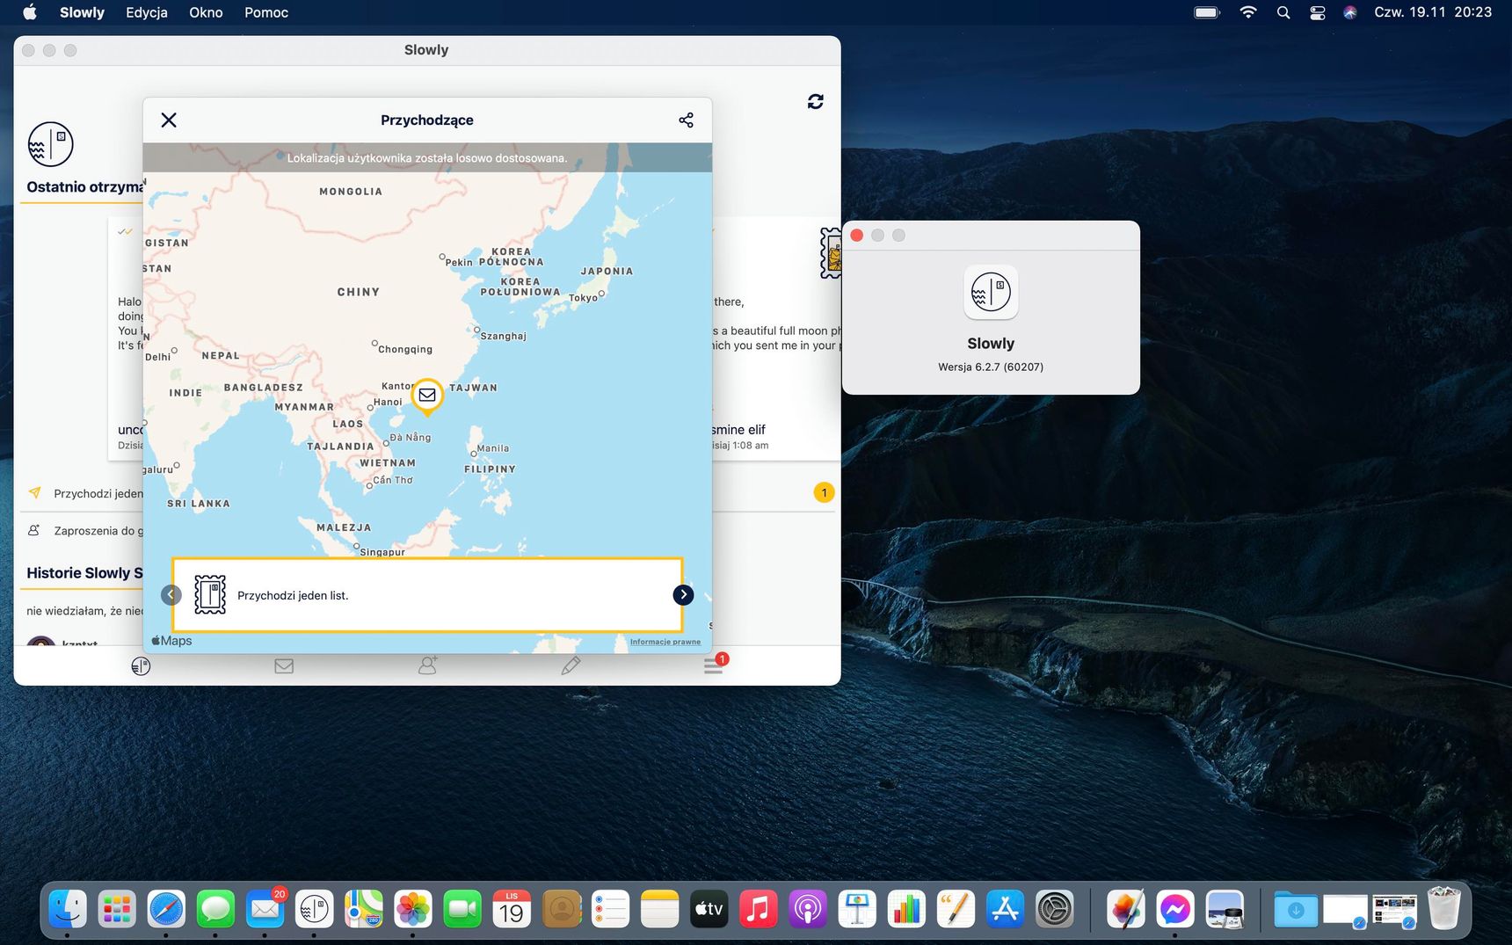Open Control Center
1512x945 pixels.
click(x=1318, y=12)
